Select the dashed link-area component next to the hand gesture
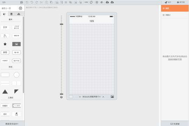The image size is (189, 126). coord(16,36)
